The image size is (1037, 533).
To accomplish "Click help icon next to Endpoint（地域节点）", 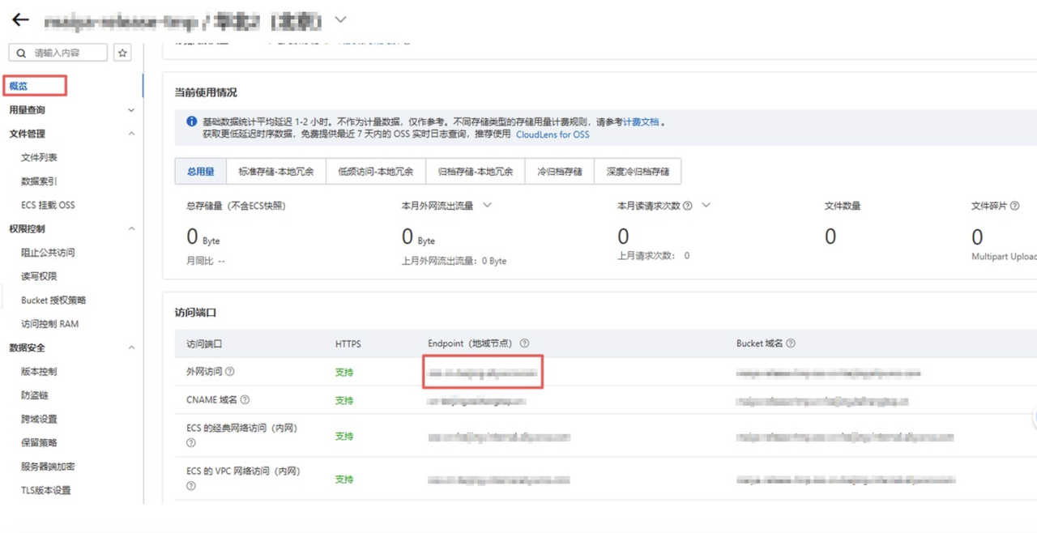I will click(x=524, y=343).
